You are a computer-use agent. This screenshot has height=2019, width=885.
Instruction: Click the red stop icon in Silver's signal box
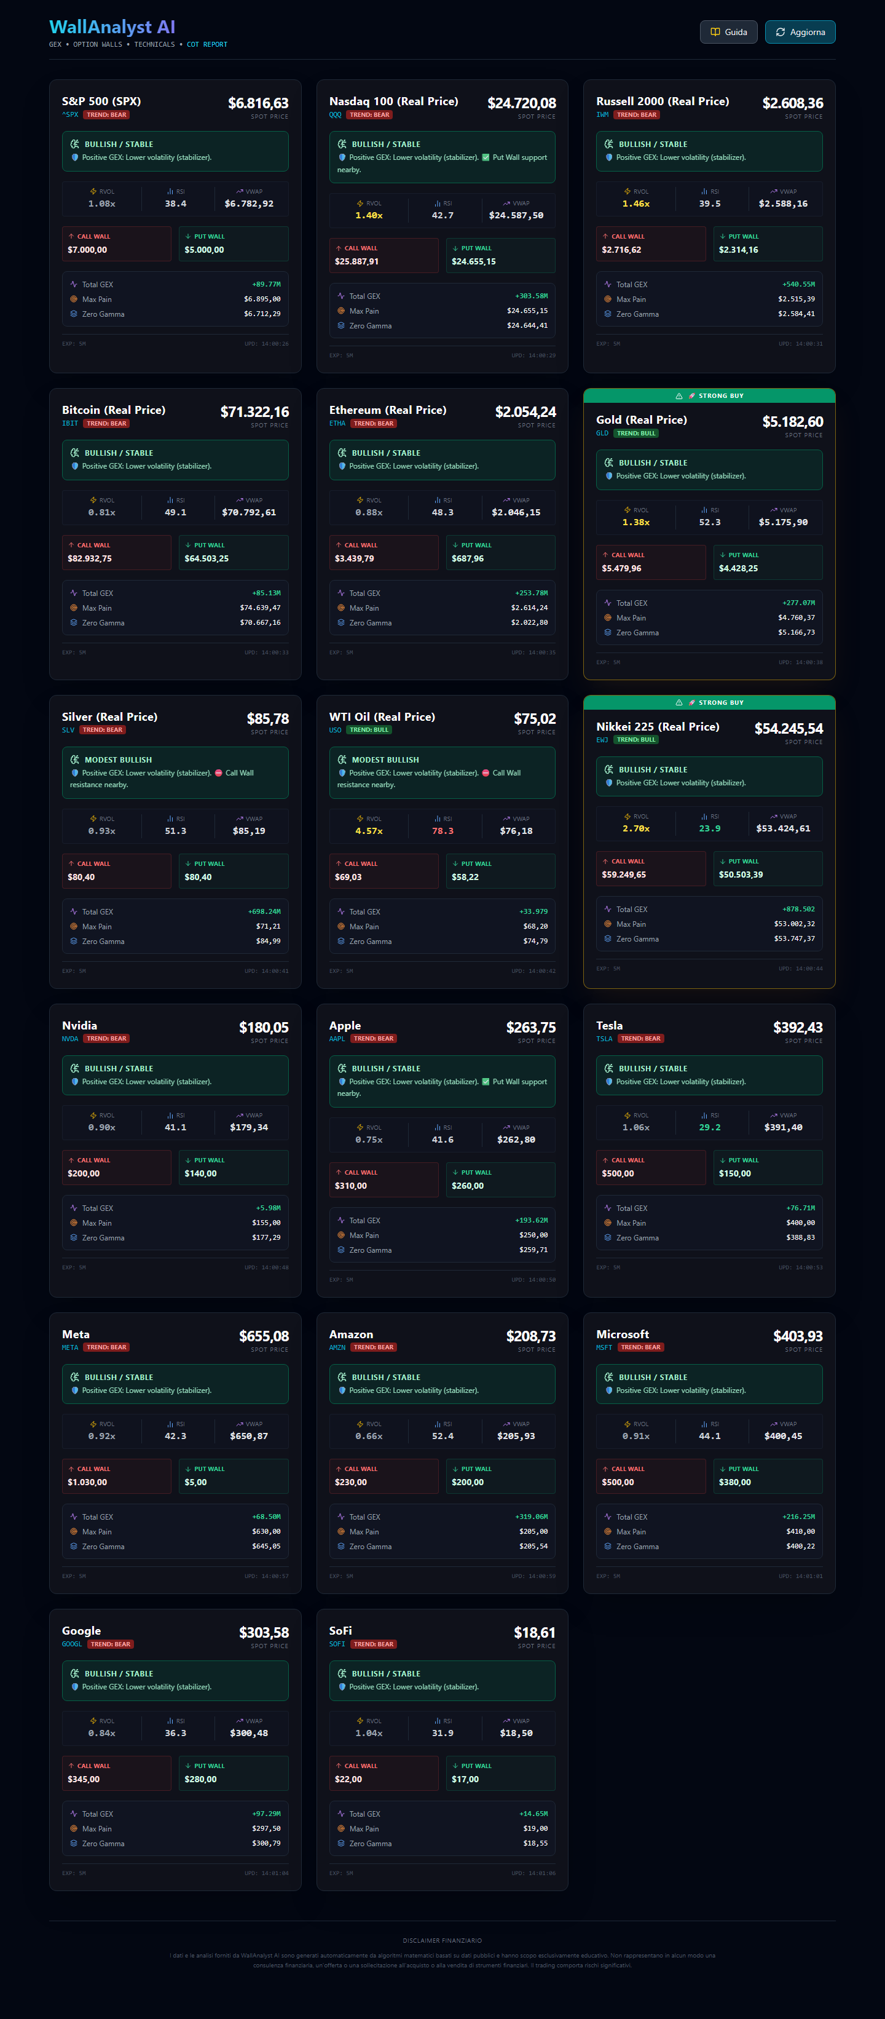pos(219,773)
